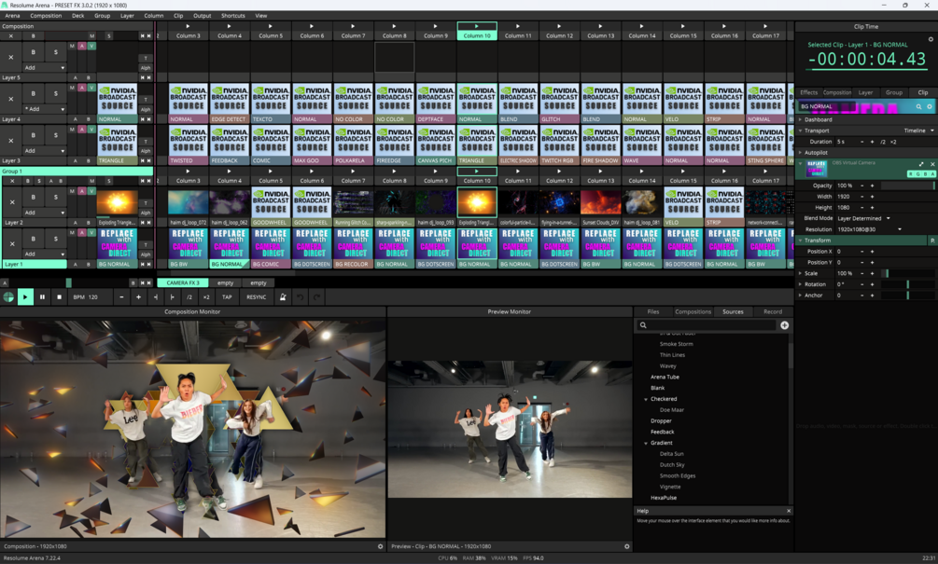
Task: Trigger Column 10 play arrow
Action: [x=477, y=26]
